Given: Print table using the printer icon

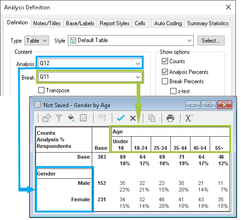Looking at the screenshot, I should tap(170, 118).
